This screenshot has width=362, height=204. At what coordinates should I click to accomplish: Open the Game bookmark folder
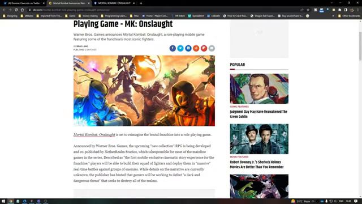tap(70, 16)
